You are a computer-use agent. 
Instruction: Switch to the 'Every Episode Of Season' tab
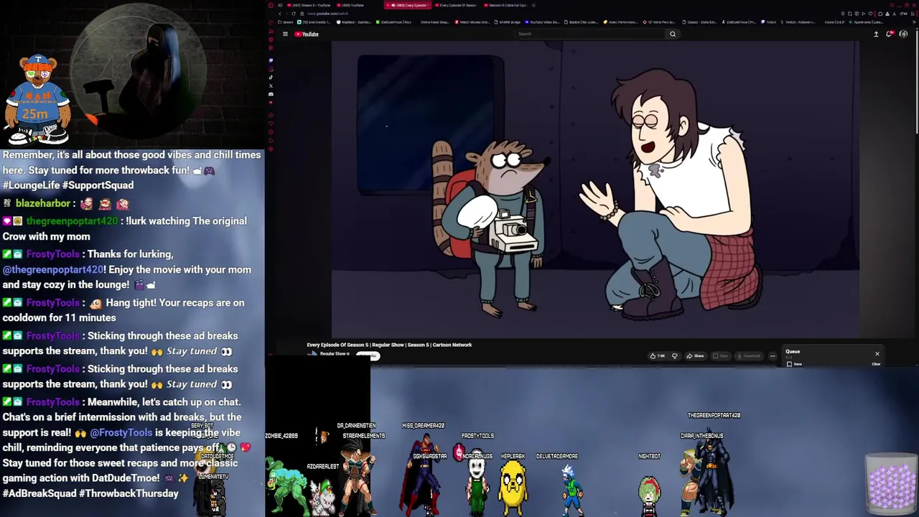[457, 5]
